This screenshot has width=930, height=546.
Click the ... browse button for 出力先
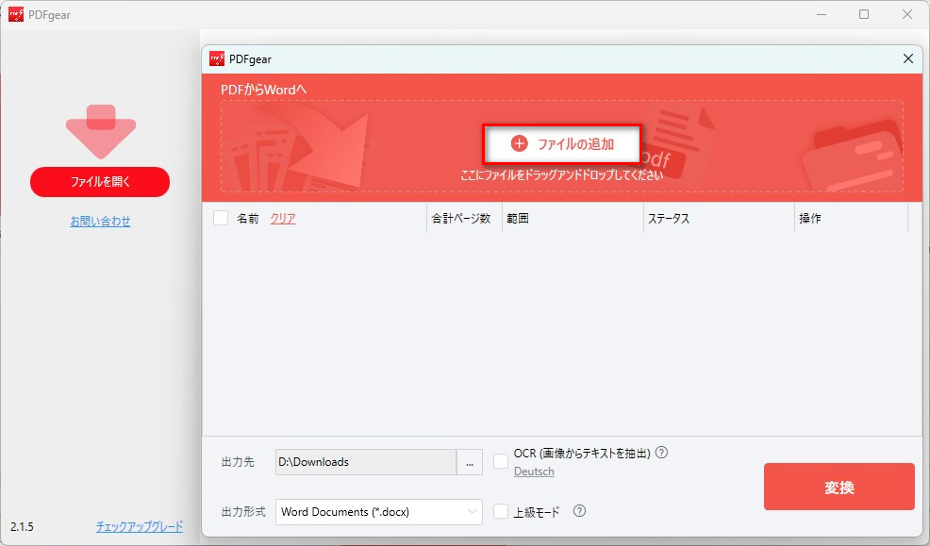click(x=469, y=462)
